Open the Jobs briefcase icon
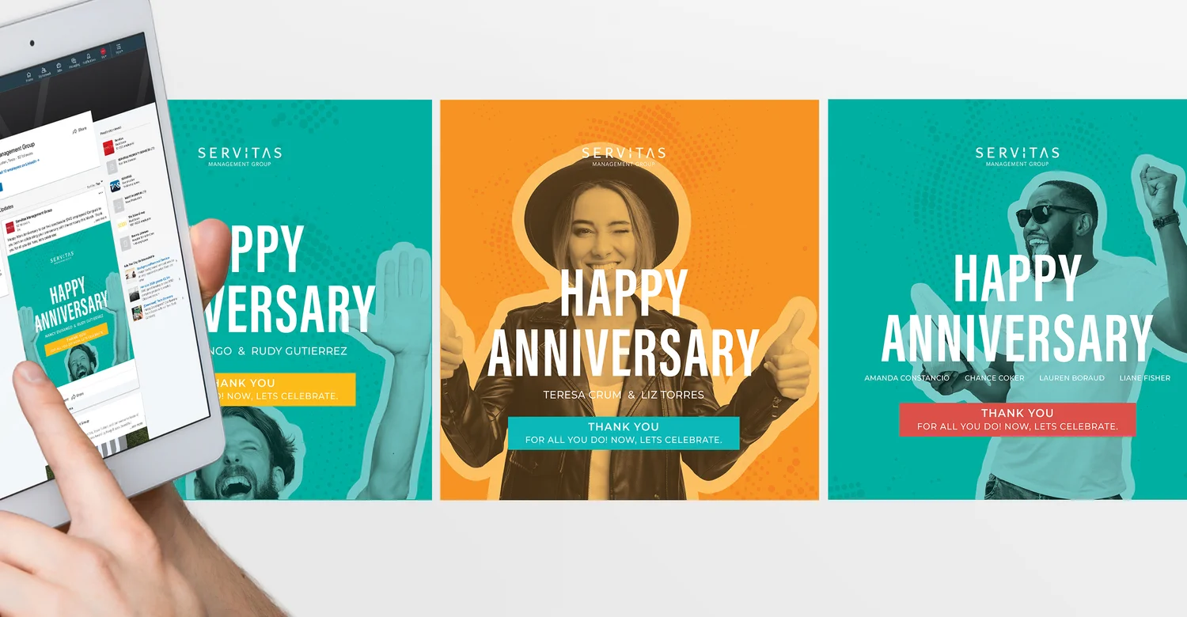Viewport: 1187px width, 617px height. pyautogui.click(x=59, y=66)
